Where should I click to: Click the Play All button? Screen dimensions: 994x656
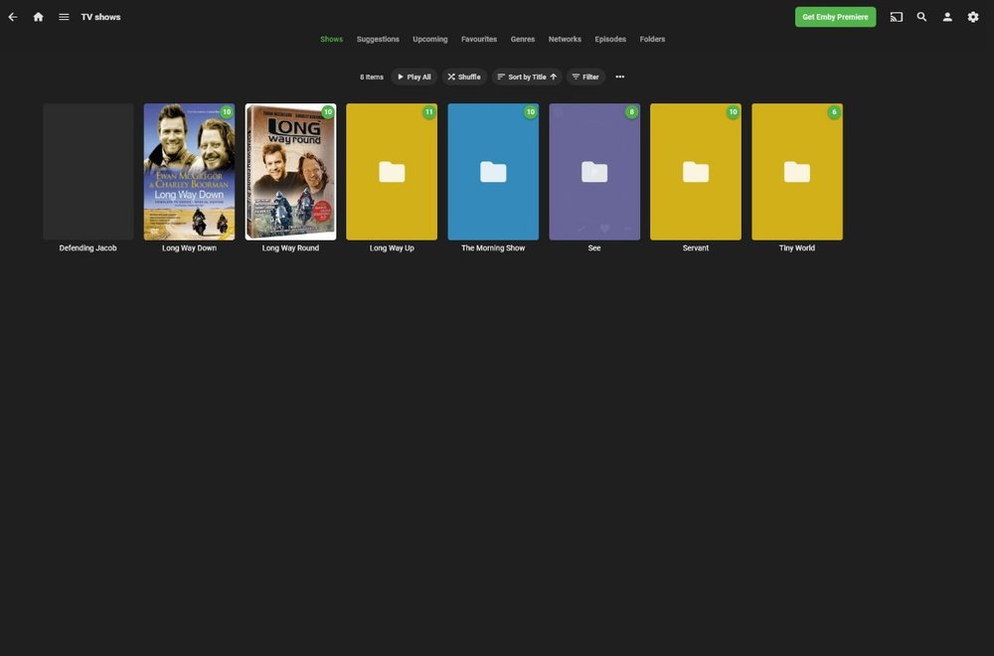click(413, 76)
